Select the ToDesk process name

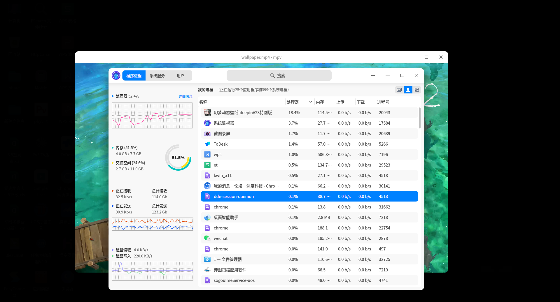click(x=220, y=144)
